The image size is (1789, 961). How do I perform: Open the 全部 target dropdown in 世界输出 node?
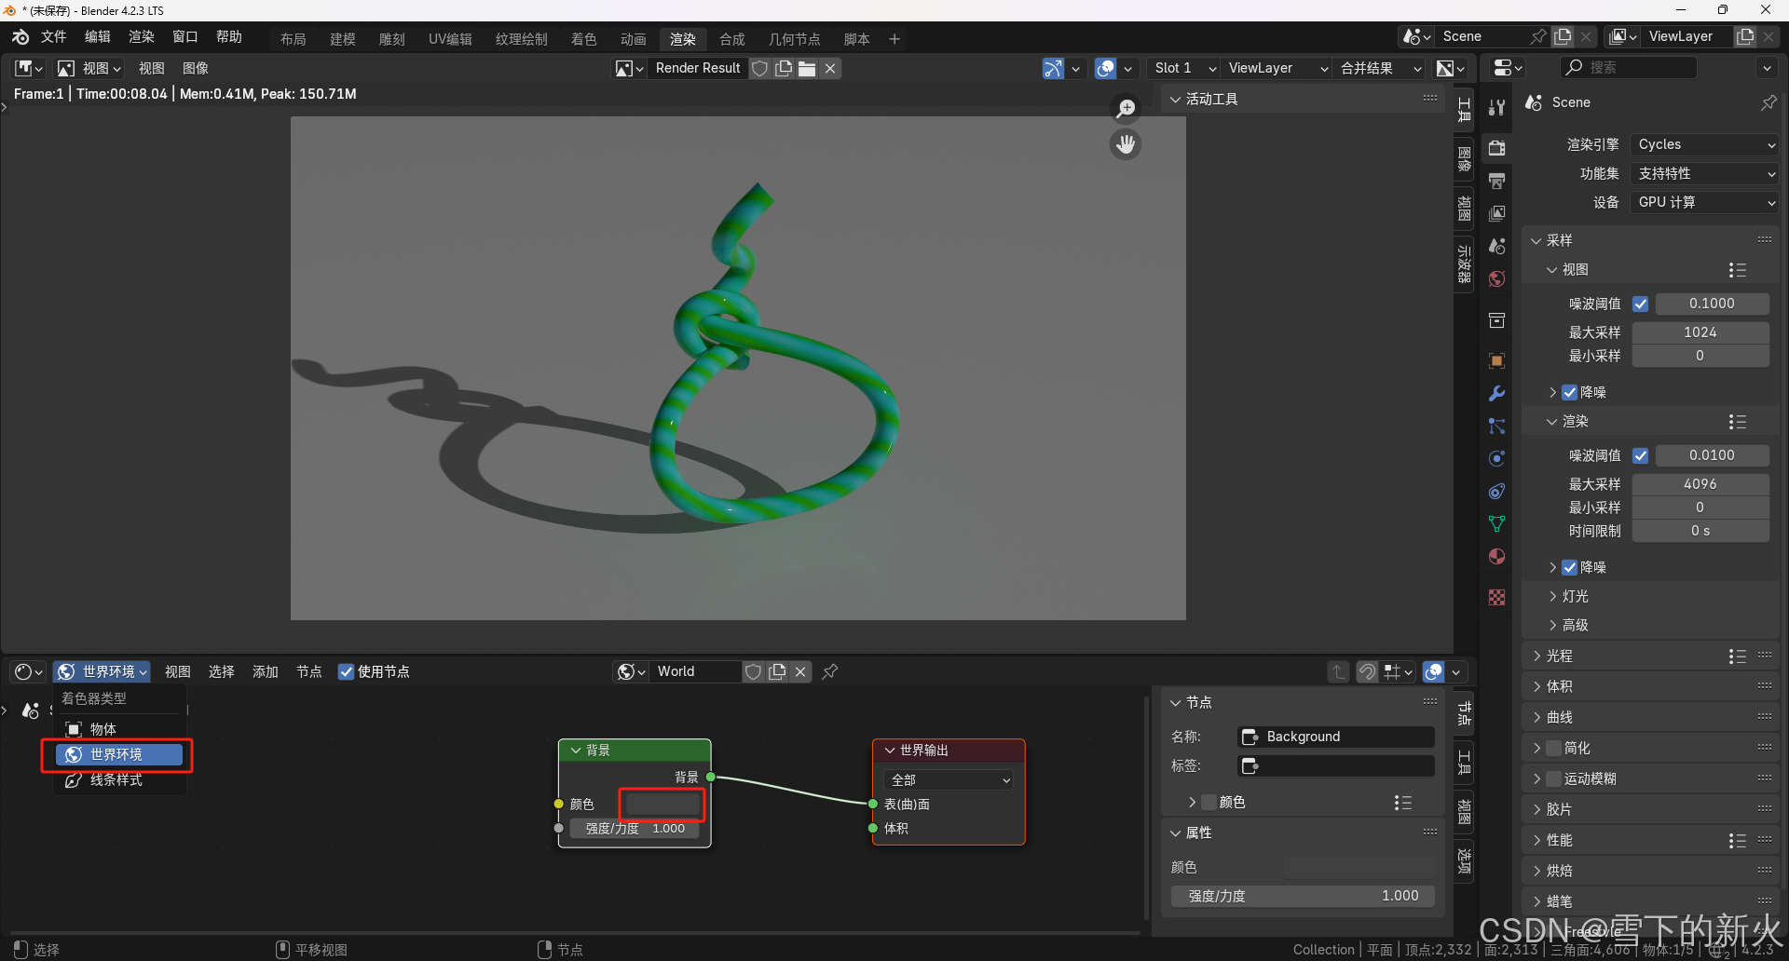(949, 779)
